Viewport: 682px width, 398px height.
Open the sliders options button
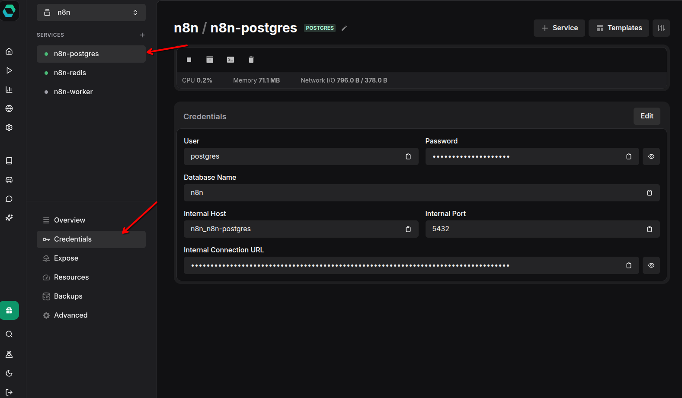[x=661, y=28]
